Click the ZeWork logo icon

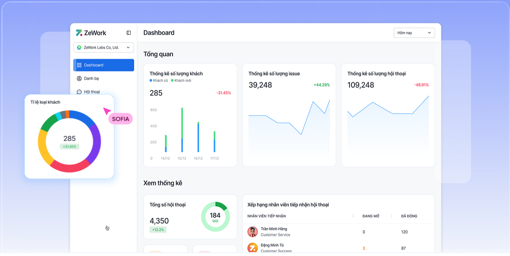pos(79,33)
